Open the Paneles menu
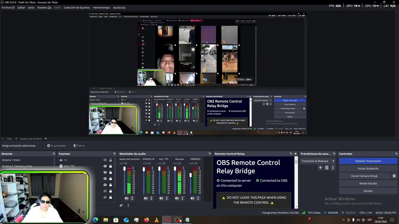Image resolution: width=399 pixels, height=224 pixels. point(44,7)
